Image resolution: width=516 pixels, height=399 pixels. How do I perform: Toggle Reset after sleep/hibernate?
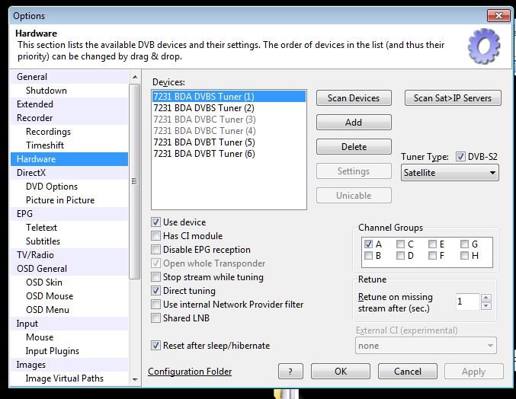(x=156, y=346)
